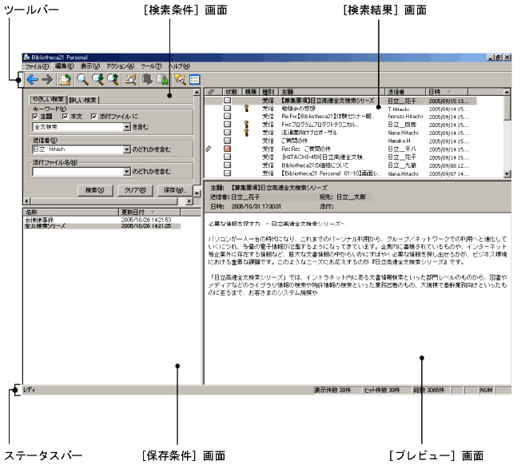Screen dimensions: 521x465
Task: Open the アクション(A) menu
Action: click(x=120, y=66)
